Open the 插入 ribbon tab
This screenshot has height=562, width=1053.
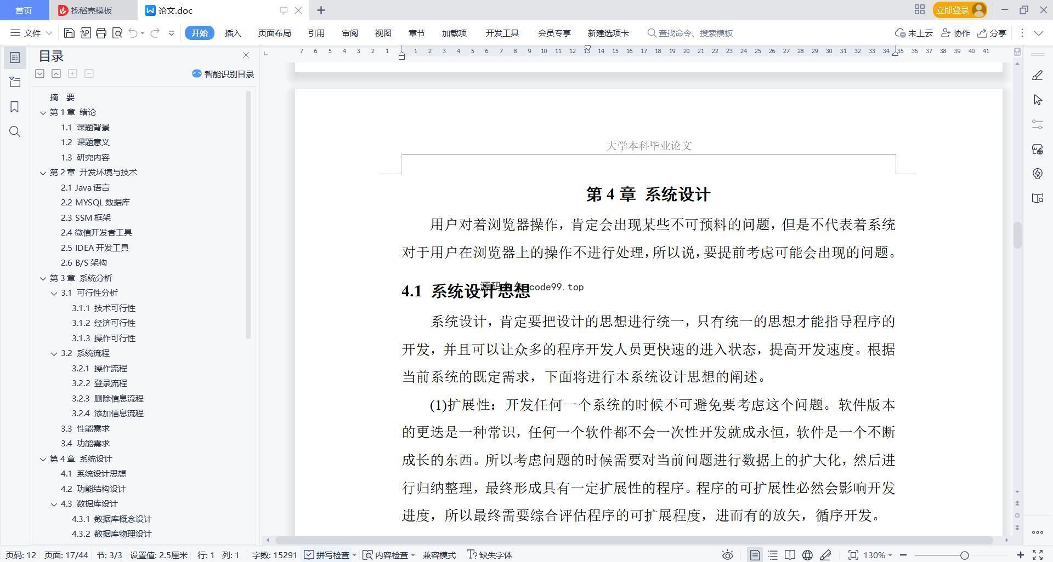coord(233,33)
